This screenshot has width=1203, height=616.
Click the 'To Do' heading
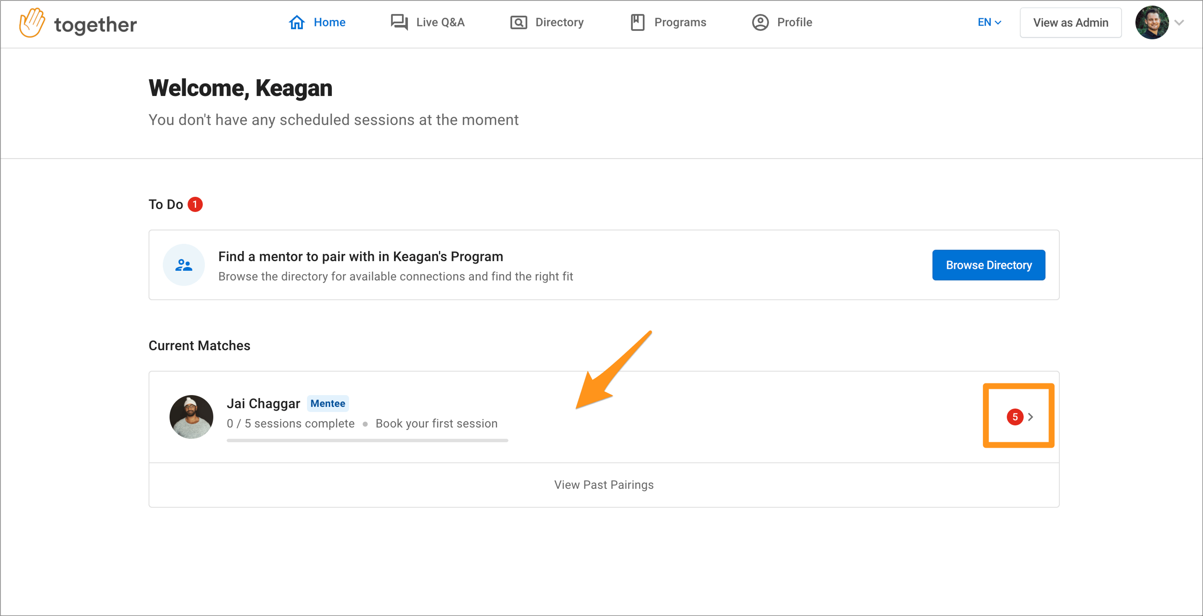[x=166, y=205]
